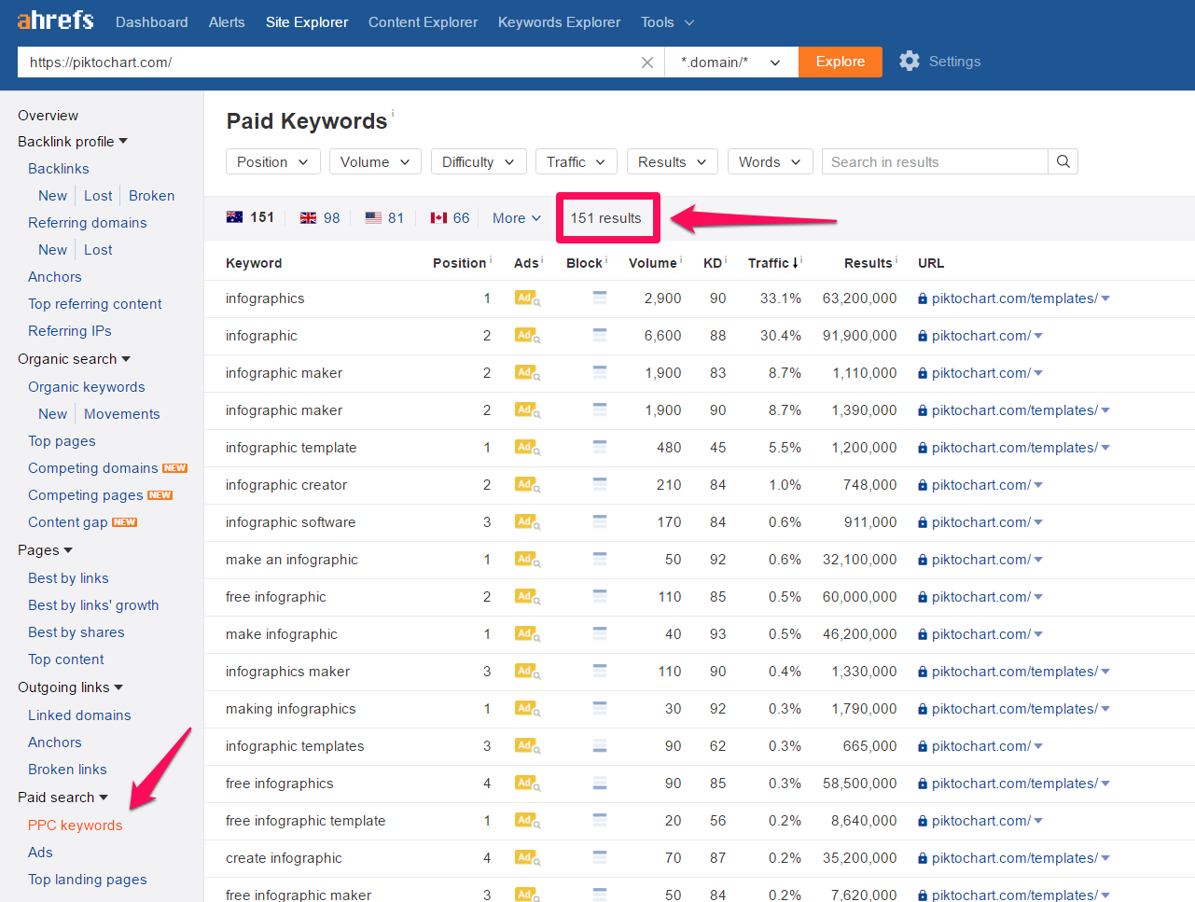Open the Ad preview icon for free infographic
Screen dimensions: 1195x902
click(527, 597)
